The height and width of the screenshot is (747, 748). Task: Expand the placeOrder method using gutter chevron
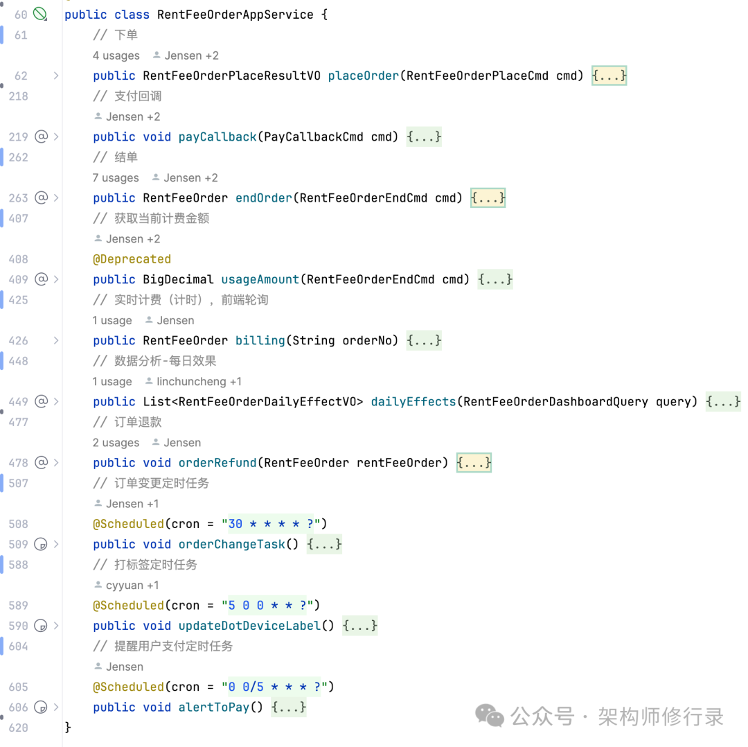(x=56, y=76)
